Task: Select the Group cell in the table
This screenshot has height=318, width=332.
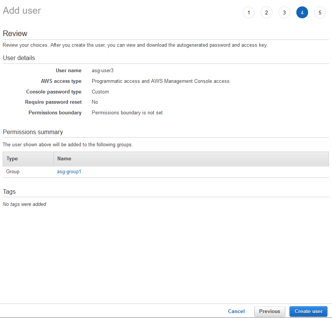Action: pyautogui.click(x=13, y=172)
